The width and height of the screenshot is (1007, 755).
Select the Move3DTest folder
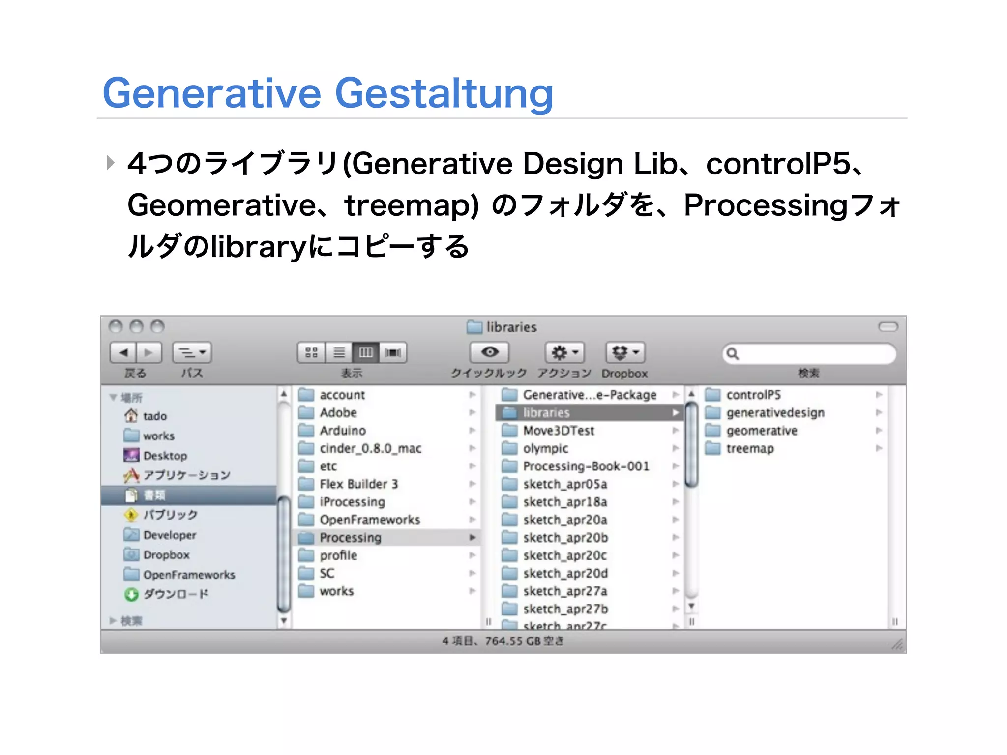click(x=590, y=431)
